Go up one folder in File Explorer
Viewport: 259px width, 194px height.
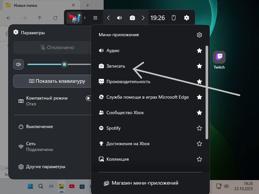pos(39,18)
